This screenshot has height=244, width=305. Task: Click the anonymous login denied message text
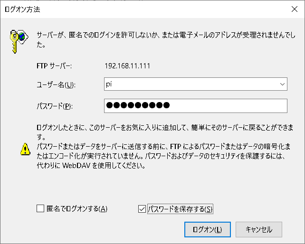tap(166, 40)
